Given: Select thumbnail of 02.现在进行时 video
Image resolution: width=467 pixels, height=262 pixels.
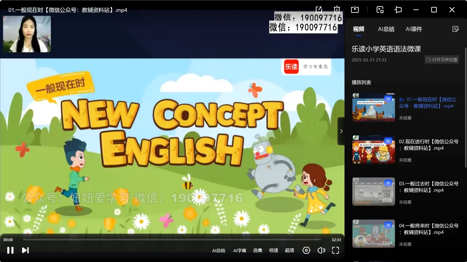Looking at the screenshot, I should [x=374, y=149].
